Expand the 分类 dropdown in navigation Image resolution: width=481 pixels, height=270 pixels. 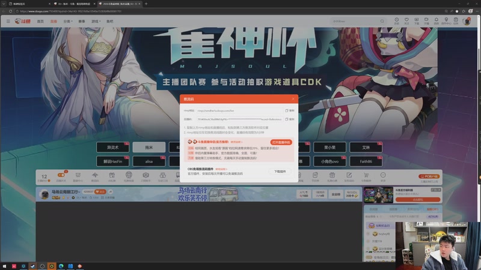[x=68, y=22]
